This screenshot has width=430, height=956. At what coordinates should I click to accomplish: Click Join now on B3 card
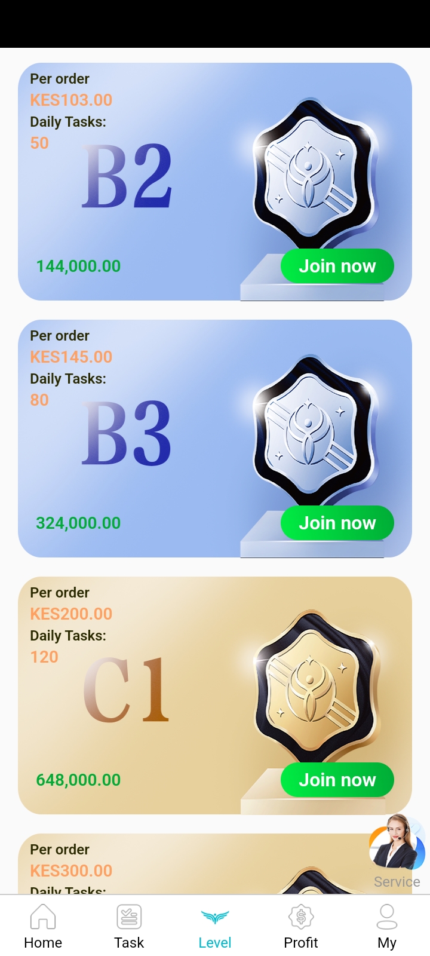point(337,523)
